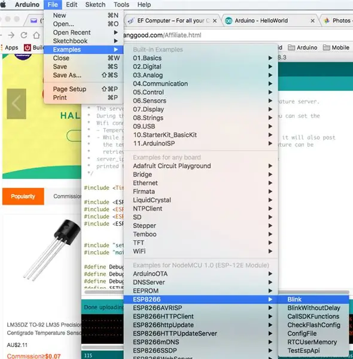Image resolution: width=353 pixels, height=359 pixels.
Task: Open 11.ArduinoISP submenu
Action: [201, 144]
